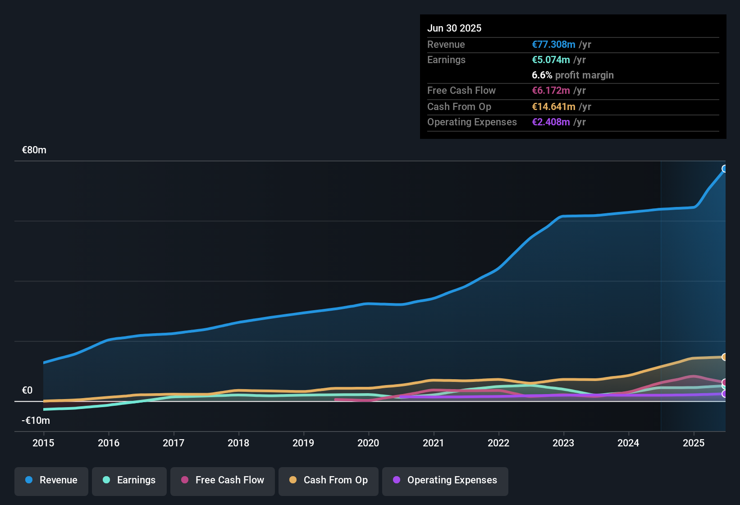Click the Free Cash Flow pink endpoint marker
This screenshot has width=740, height=505.
point(725,382)
